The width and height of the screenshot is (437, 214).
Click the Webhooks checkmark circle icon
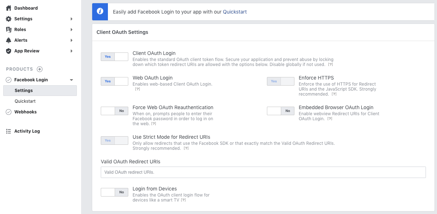(x=9, y=112)
